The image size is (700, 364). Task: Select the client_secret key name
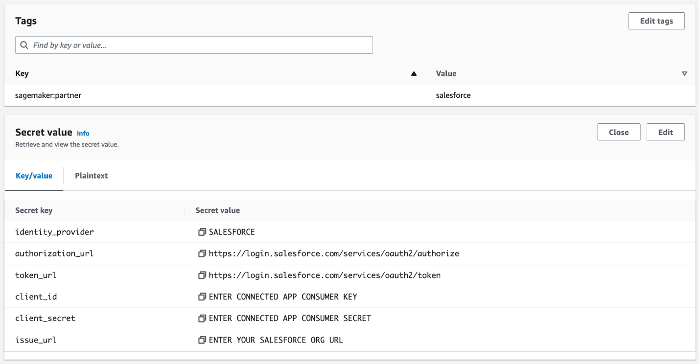(46, 318)
